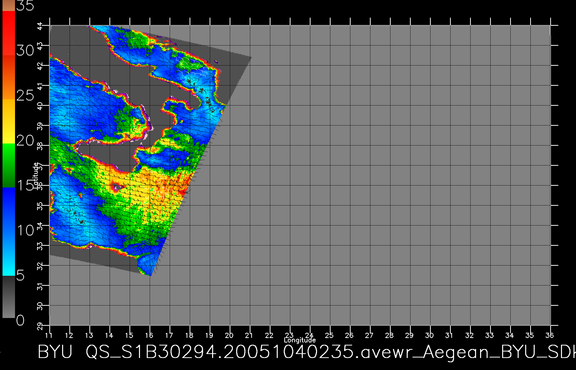Click the yellow segment of color bar
The image size is (576, 370).
tap(9, 121)
